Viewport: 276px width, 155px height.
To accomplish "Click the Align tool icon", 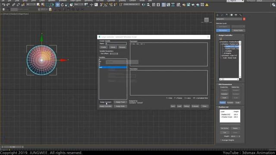I will [x=148, y=5].
